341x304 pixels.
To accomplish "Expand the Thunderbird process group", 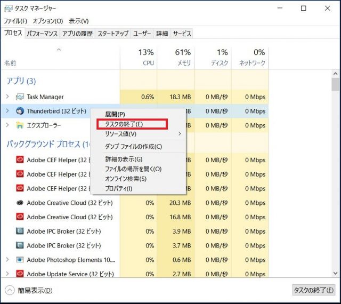I will click(x=7, y=111).
